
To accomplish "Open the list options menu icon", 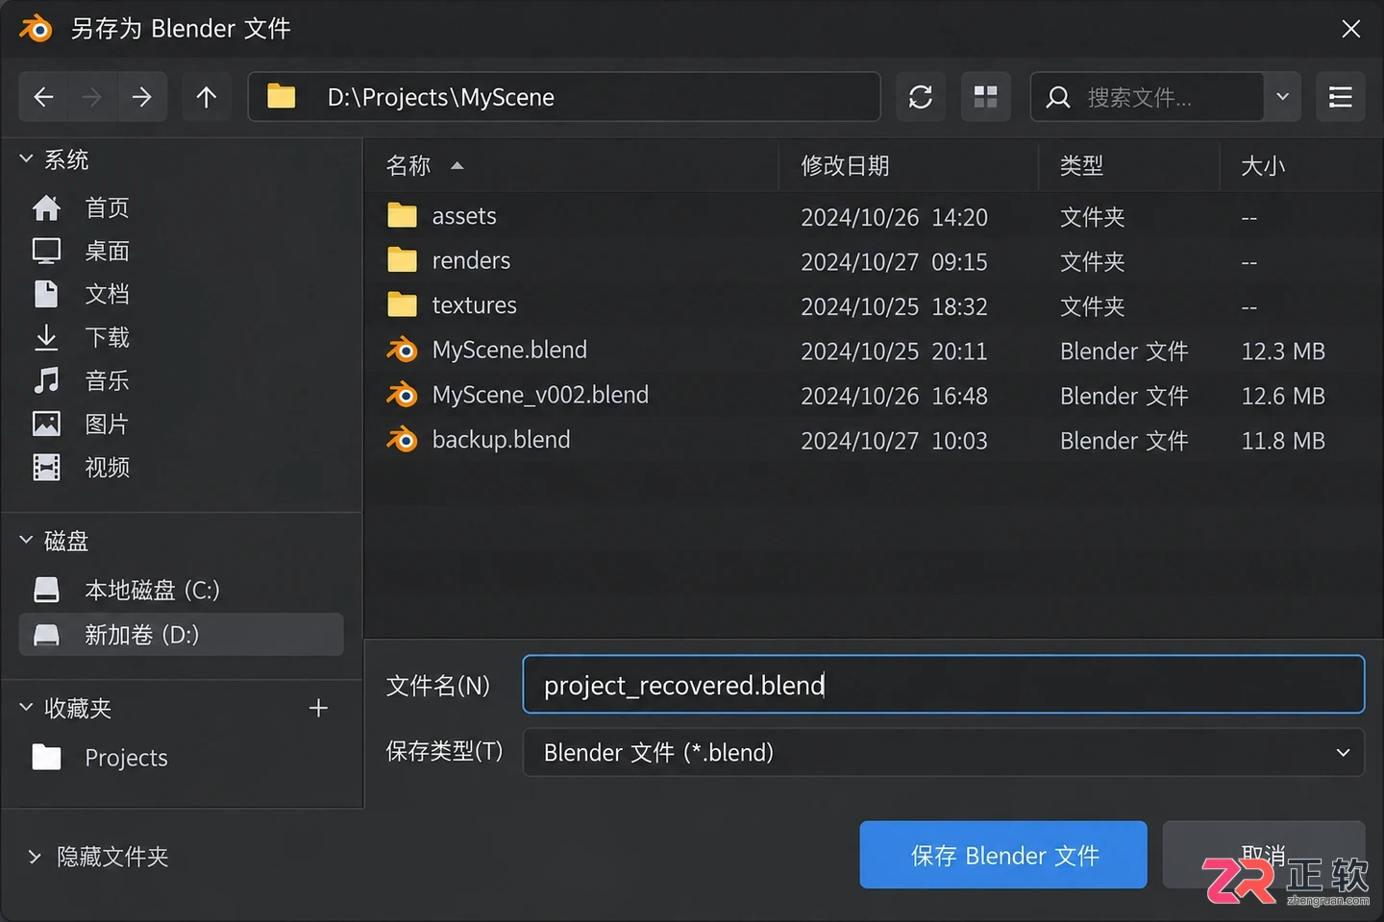I will [x=1340, y=97].
